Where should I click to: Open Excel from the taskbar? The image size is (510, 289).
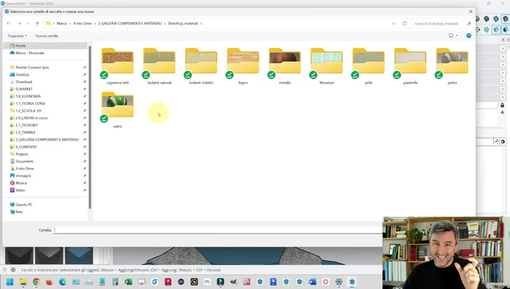coord(128,282)
